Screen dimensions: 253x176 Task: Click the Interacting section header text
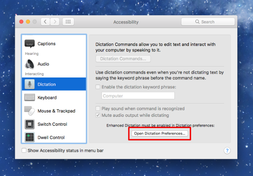coord(34,74)
